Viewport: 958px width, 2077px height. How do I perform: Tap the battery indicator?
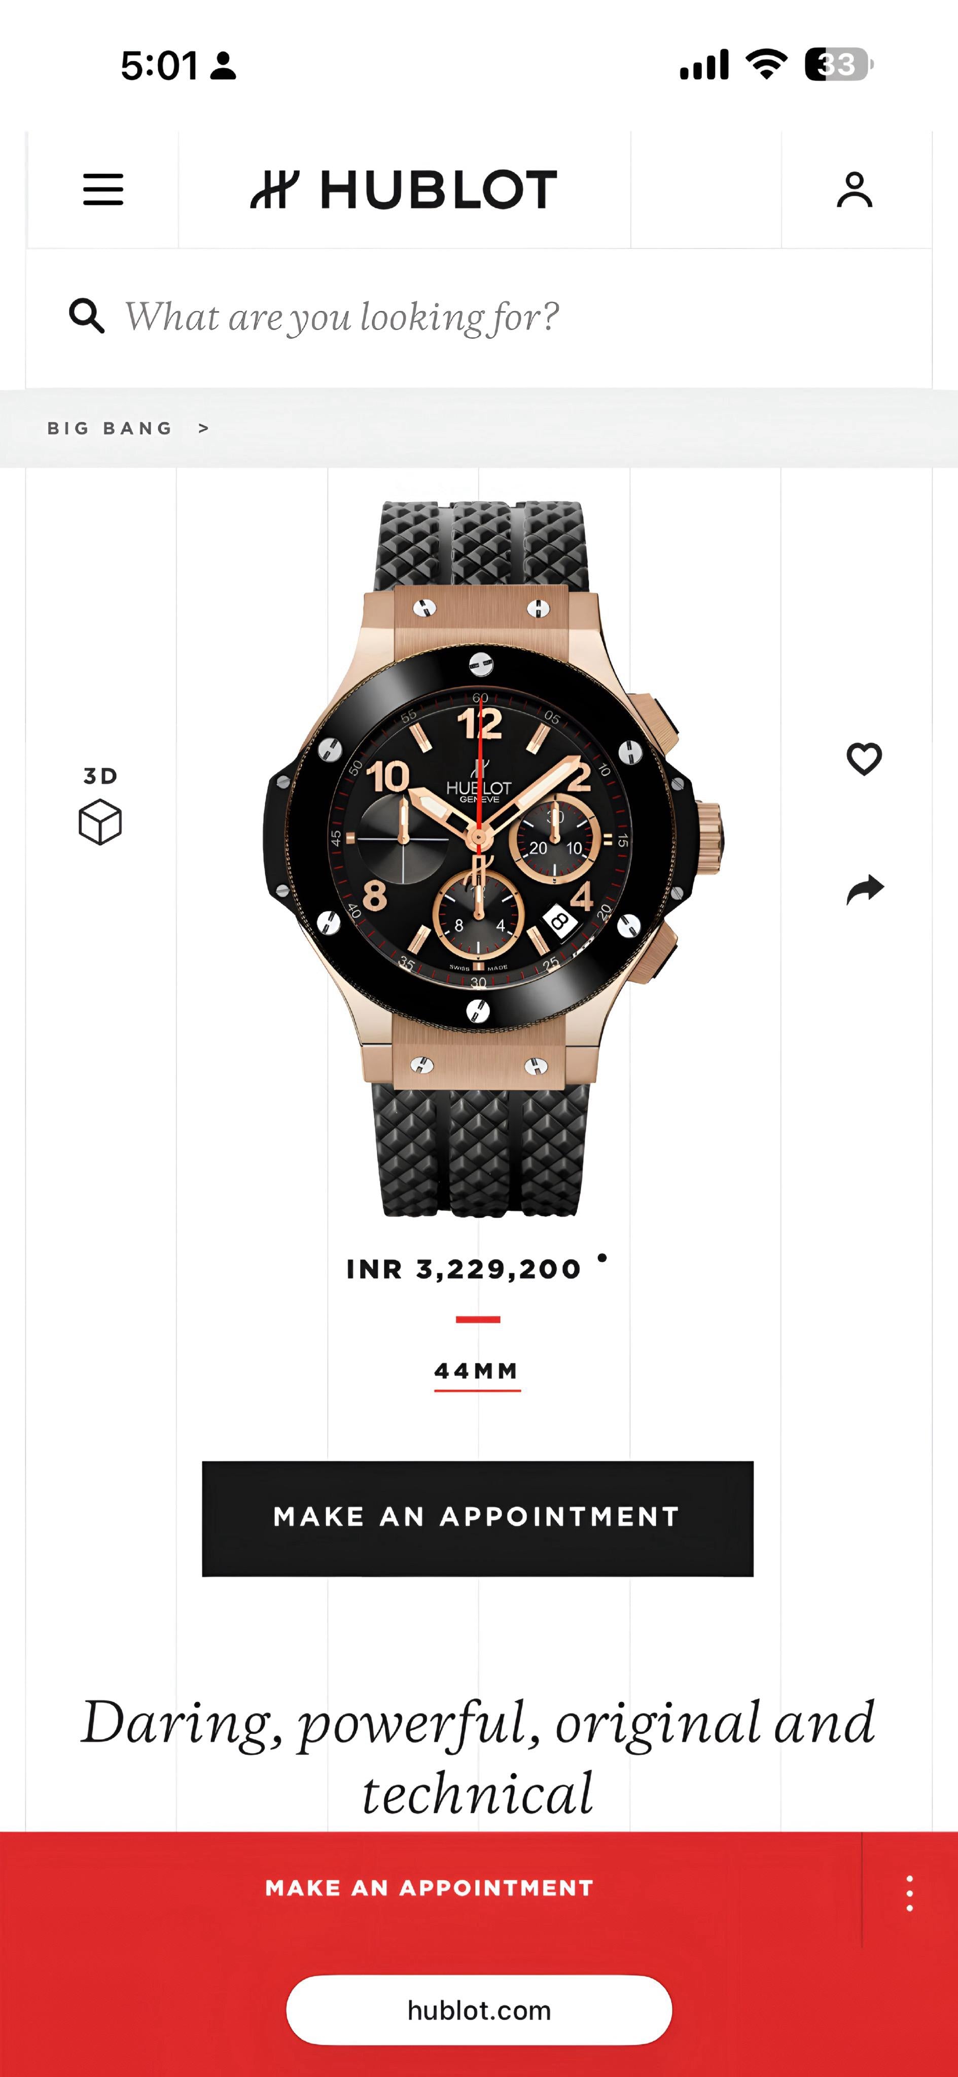[839, 64]
